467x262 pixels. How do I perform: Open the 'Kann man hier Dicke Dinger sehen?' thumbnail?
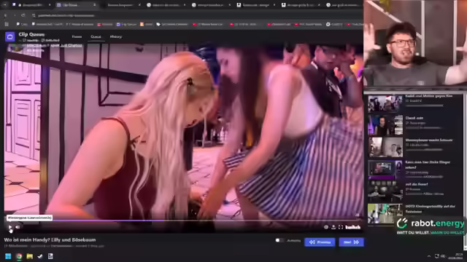[x=385, y=170]
